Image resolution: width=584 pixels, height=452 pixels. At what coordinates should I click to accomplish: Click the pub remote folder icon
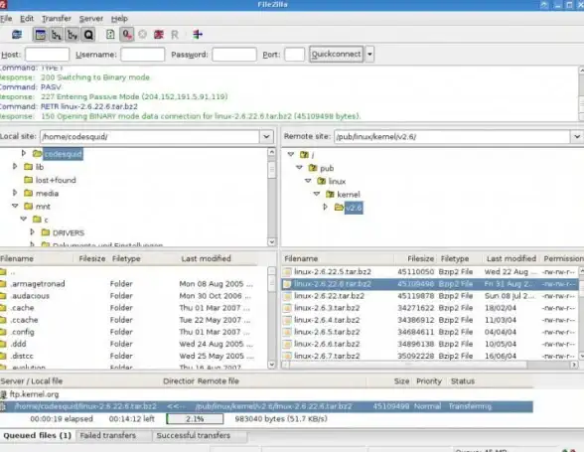click(313, 168)
